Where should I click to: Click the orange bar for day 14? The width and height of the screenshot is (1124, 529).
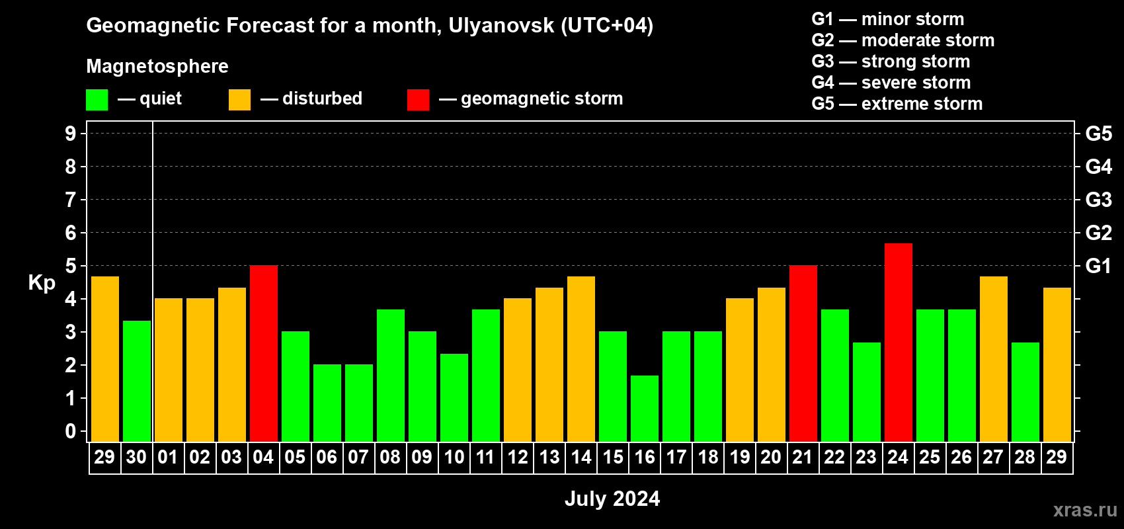pyautogui.click(x=581, y=359)
